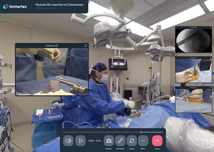
Task: Click the Immertec logo
Action: 15,6
